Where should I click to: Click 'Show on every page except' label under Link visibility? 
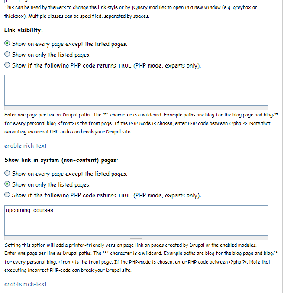click(70, 44)
